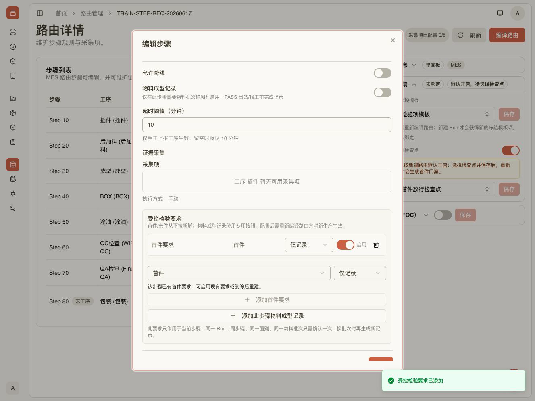
Task: Select the Step 70 row
Action: coord(90,273)
